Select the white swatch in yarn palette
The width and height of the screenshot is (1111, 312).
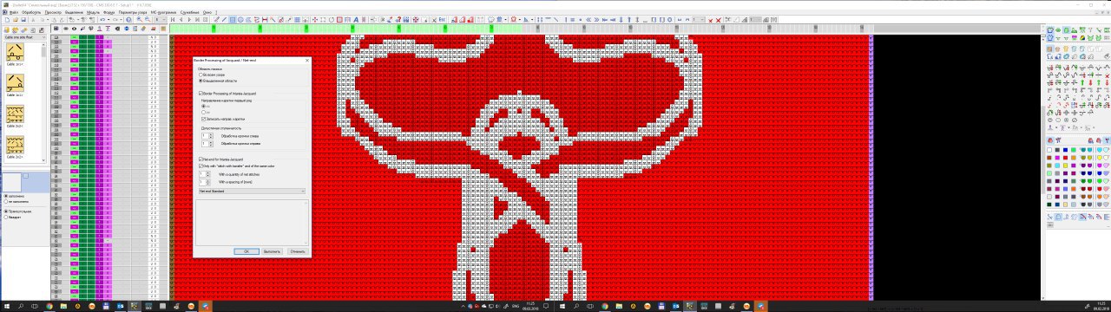click(x=1049, y=150)
